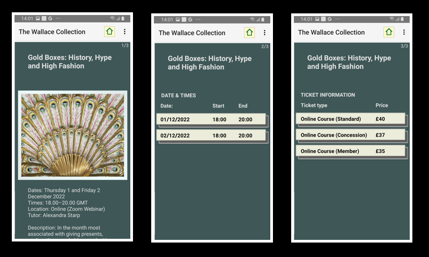Tap home icon on third phone screen
Screen dimensions: 429x257
click(389, 32)
